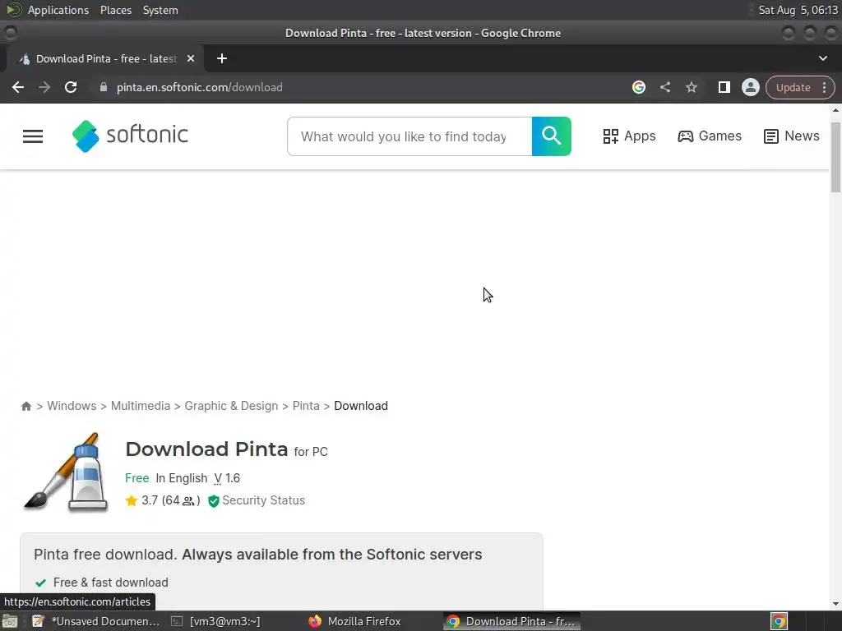Open the Chrome profile avatar

(750, 87)
